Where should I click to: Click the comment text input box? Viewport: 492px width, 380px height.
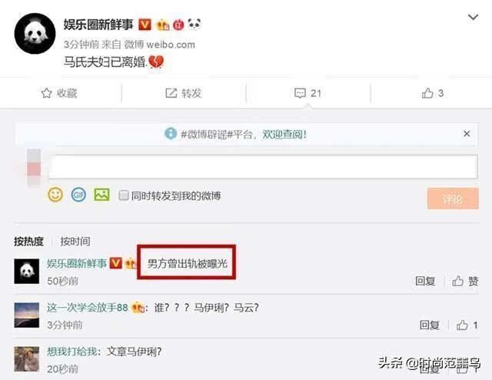263,167
